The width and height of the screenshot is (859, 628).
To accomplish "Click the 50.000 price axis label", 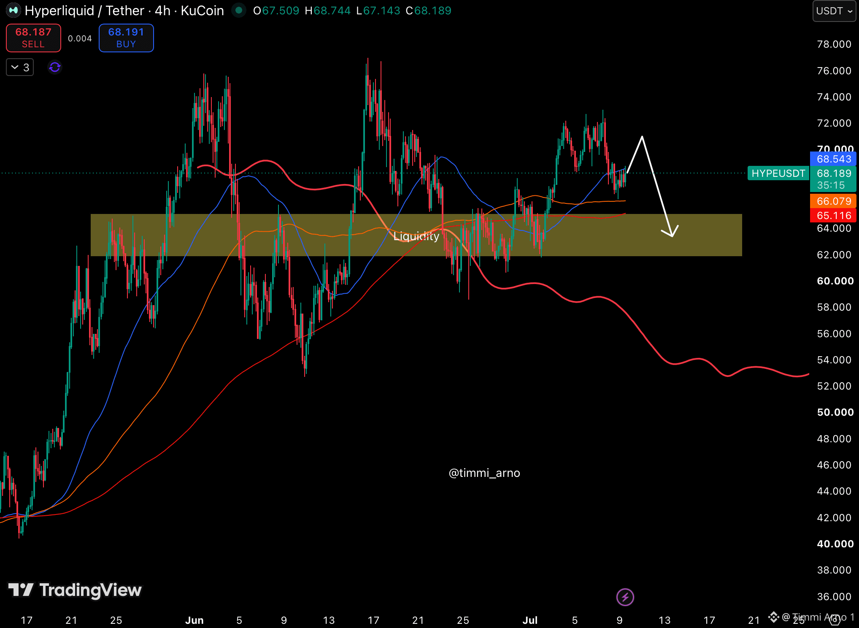I will tap(835, 412).
